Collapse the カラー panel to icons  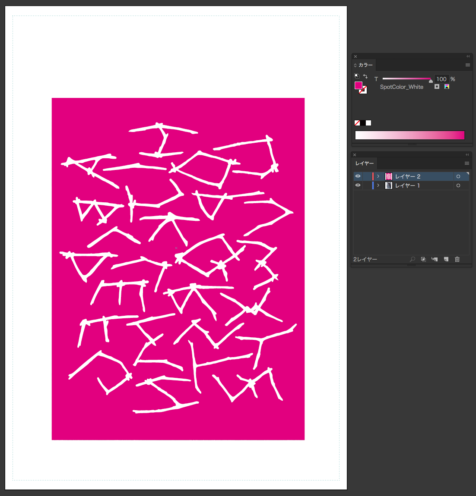(468, 57)
